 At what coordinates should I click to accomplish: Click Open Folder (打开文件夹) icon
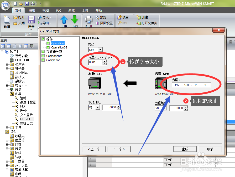click(x=147, y=23)
